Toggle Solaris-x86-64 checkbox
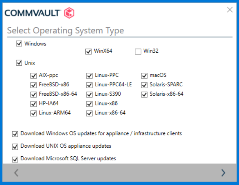 (144, 94)
